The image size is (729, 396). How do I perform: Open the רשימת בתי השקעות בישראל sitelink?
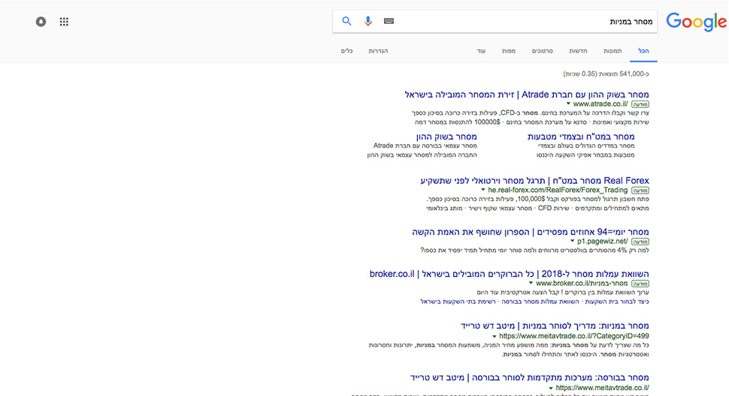(458, 301)
